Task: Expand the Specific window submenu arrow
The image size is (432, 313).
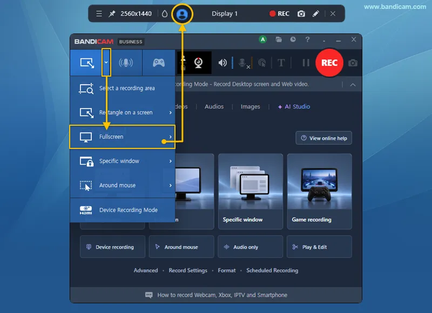Action: click(170, 161)
